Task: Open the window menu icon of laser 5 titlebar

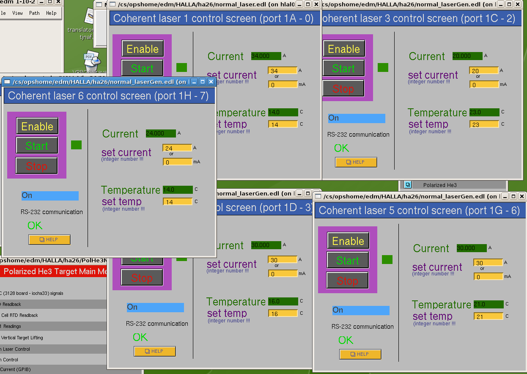Action: pos(318,196)
